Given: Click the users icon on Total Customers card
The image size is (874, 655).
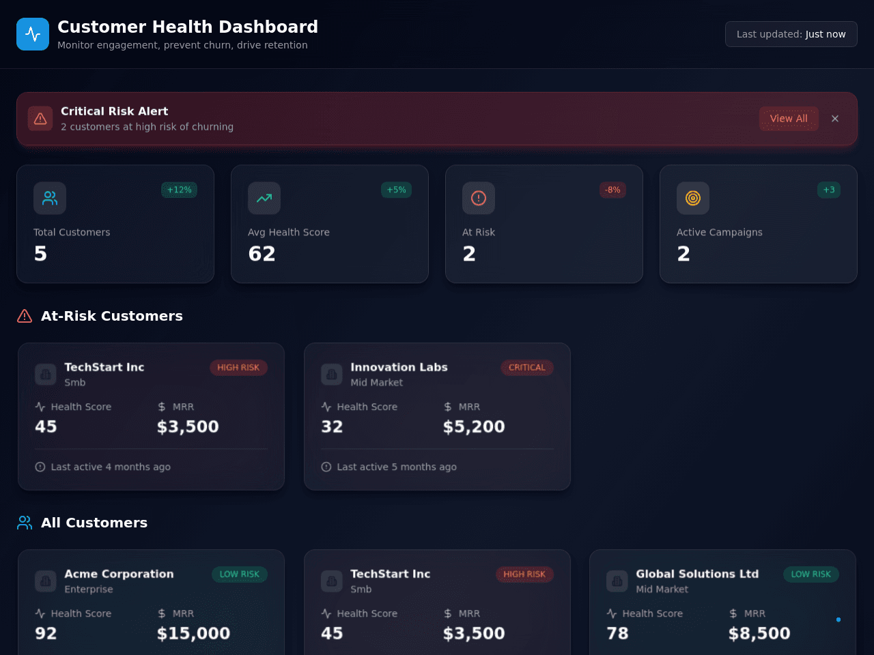Looking at the screenshot, I should [50, 199].
